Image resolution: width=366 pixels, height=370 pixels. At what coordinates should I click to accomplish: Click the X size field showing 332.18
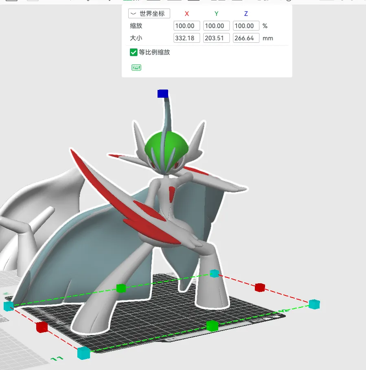[x=186, y=38]
